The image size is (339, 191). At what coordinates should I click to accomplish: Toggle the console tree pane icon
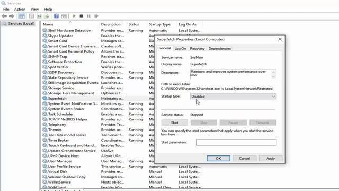pos(22,16)
